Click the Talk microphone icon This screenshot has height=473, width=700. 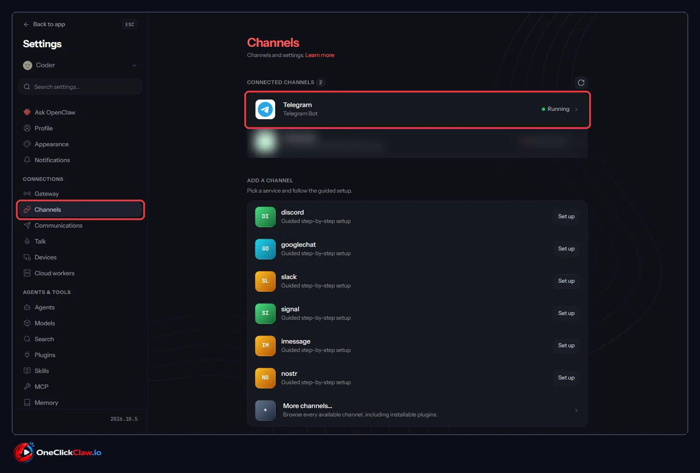tap(27, 241)
